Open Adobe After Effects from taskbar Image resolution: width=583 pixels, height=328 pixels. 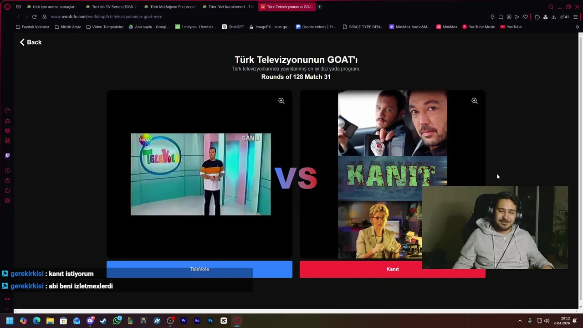(x=197, y=321)
